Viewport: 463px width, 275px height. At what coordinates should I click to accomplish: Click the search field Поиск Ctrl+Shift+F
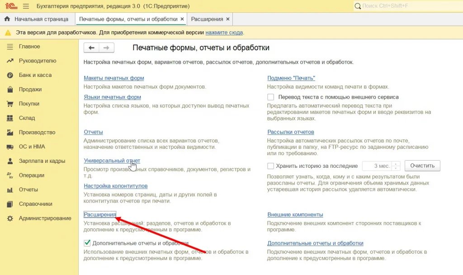point(408,6)
